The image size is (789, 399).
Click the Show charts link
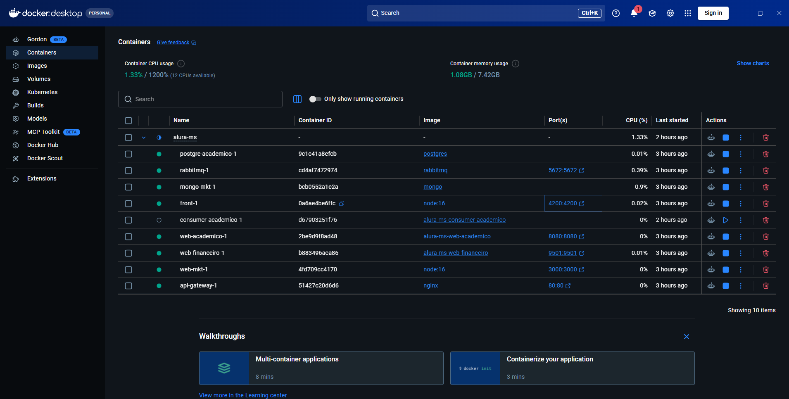[753, 63]
